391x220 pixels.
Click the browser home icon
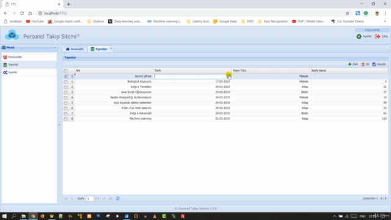[30, 13]
